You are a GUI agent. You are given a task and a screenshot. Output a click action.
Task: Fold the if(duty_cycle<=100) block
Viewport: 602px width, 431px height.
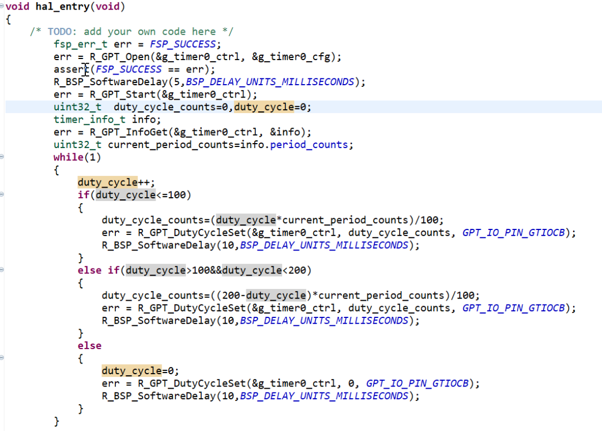2,195
